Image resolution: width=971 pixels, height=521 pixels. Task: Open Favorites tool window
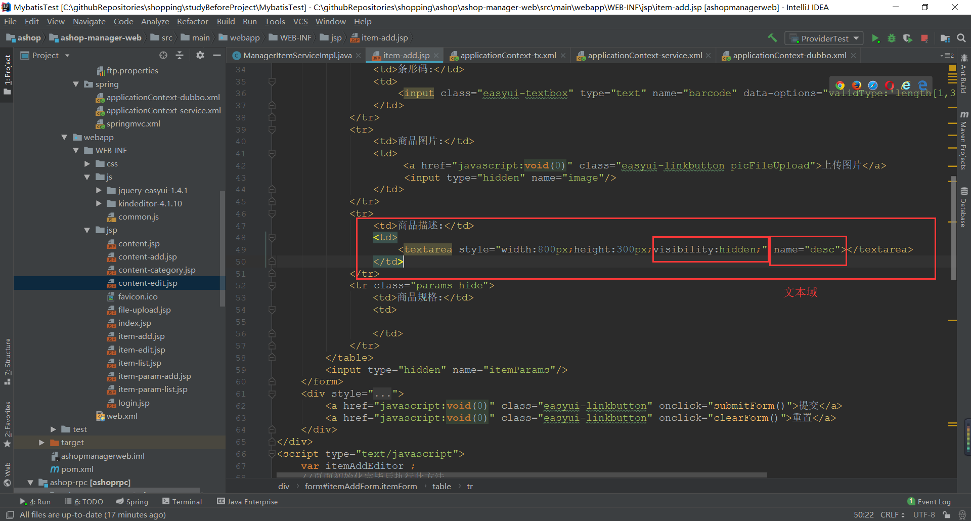(x=8, y=424)
